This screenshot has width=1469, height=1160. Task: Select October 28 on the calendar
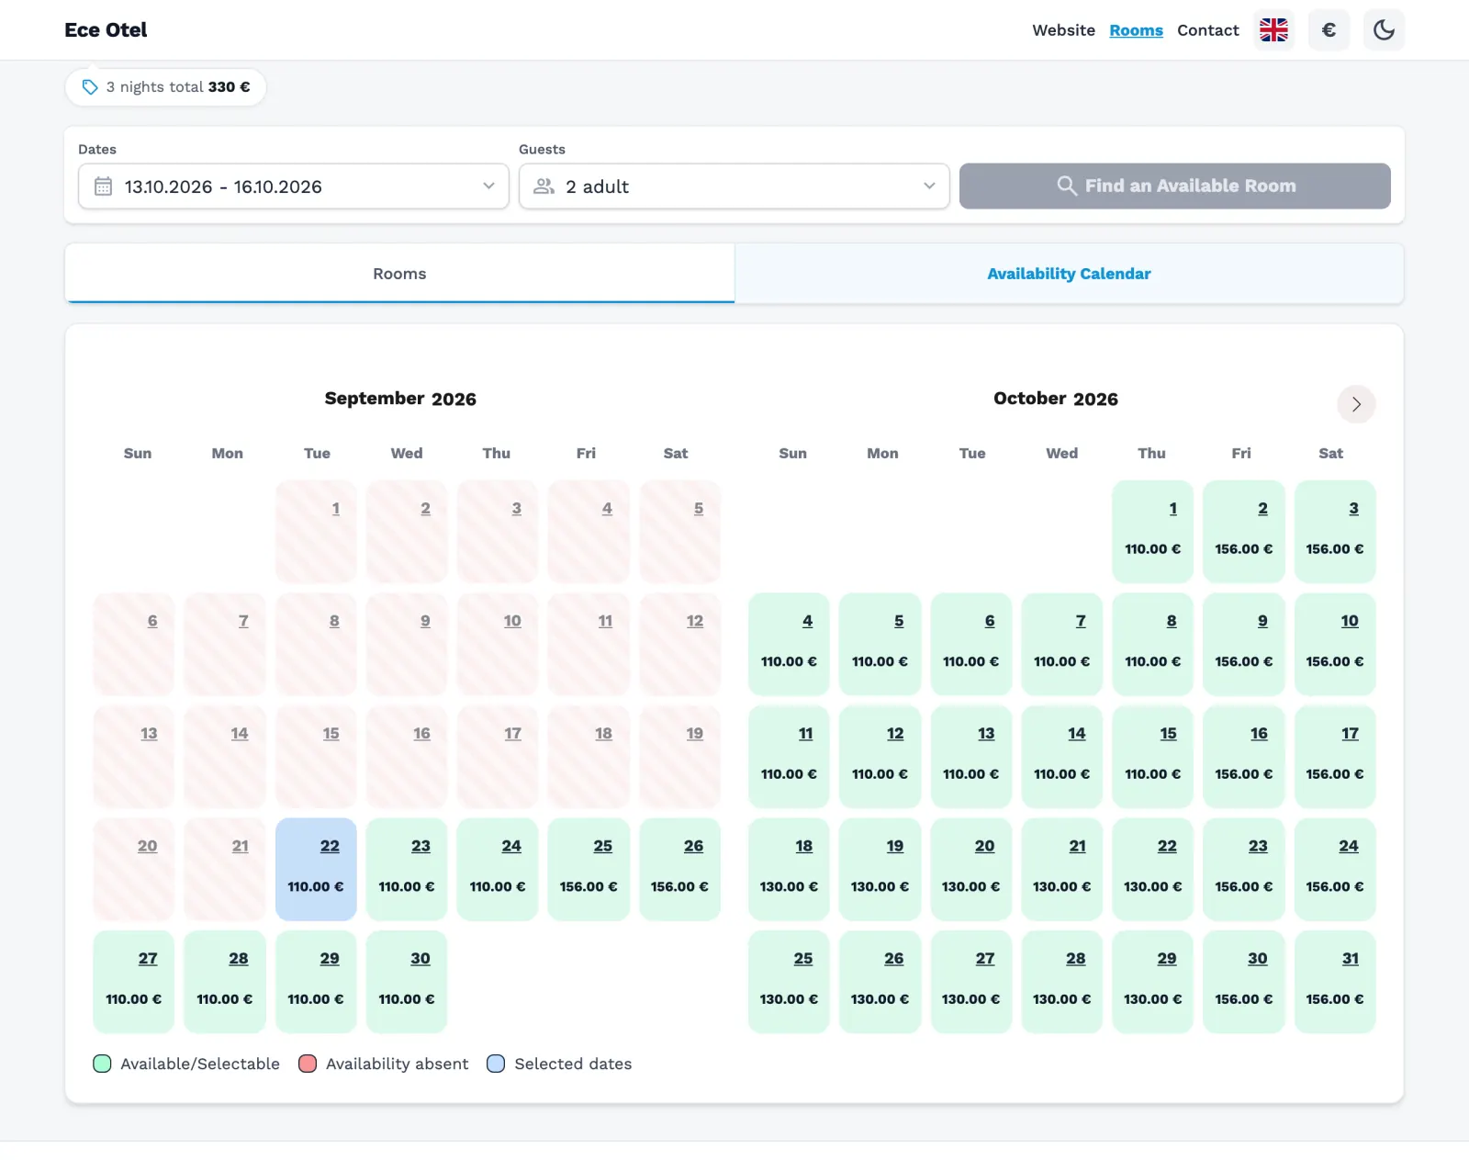(1061, 982)
